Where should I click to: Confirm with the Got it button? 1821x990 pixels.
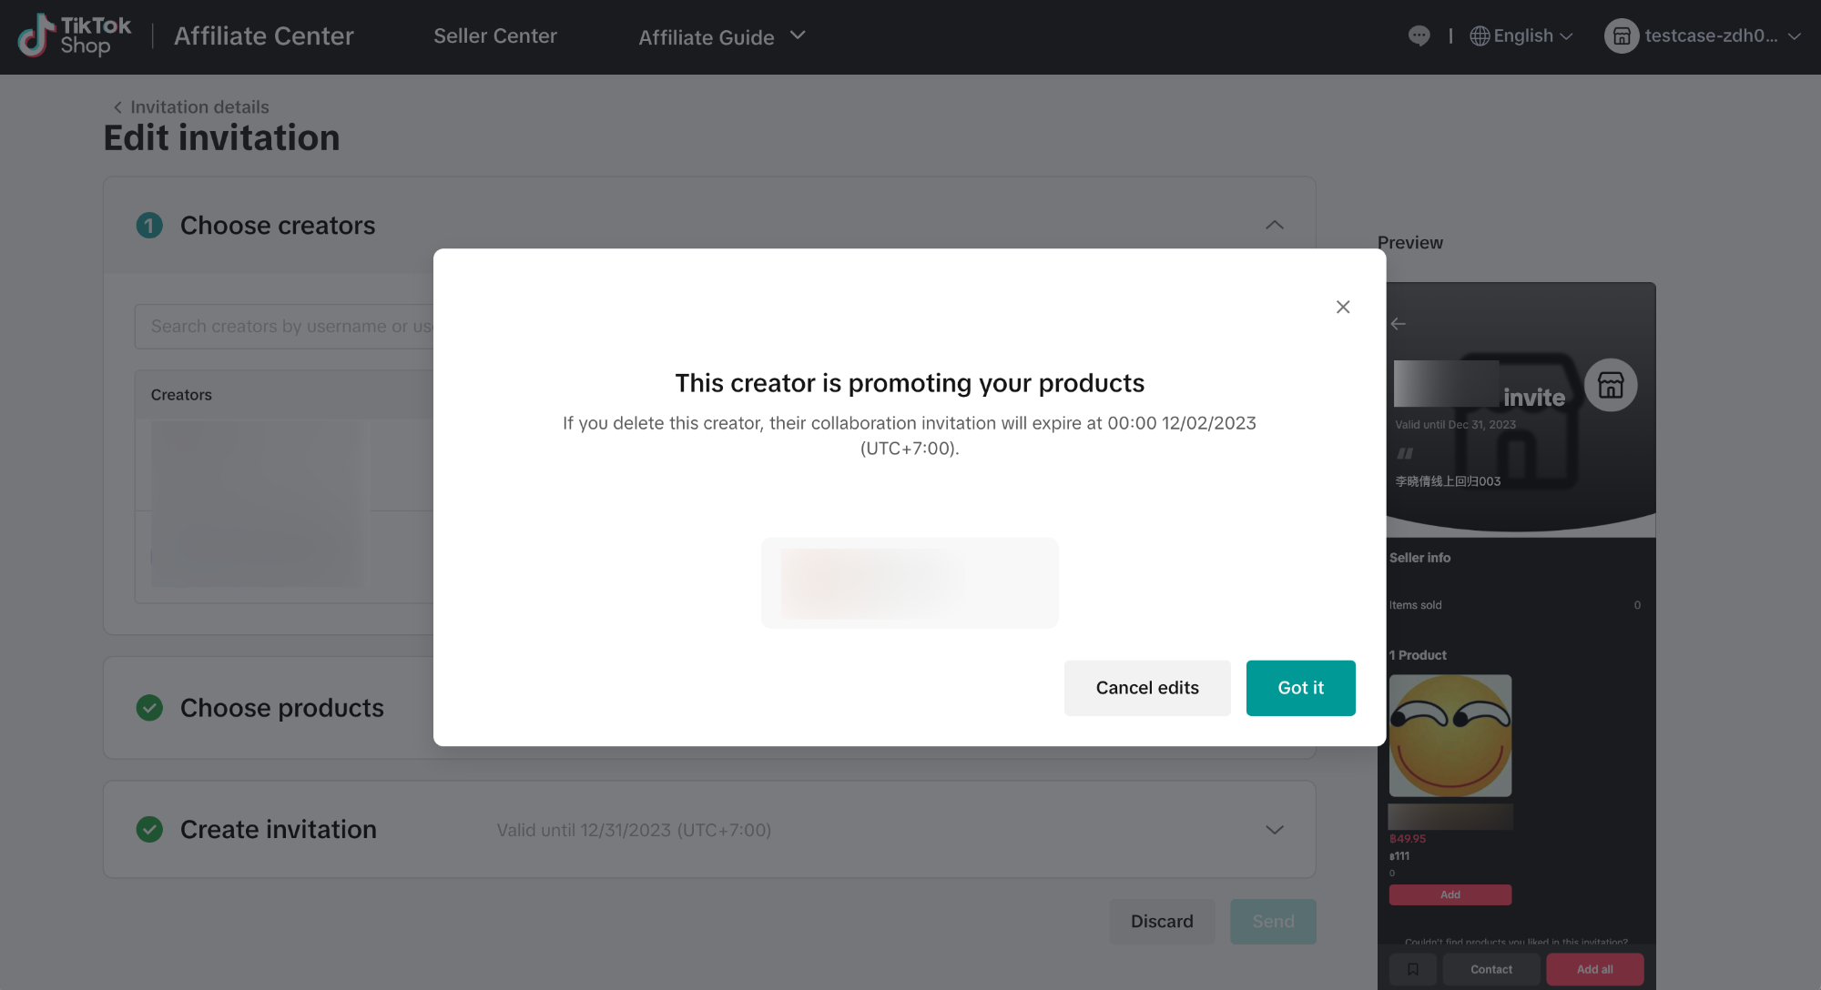coord(1300,688)
